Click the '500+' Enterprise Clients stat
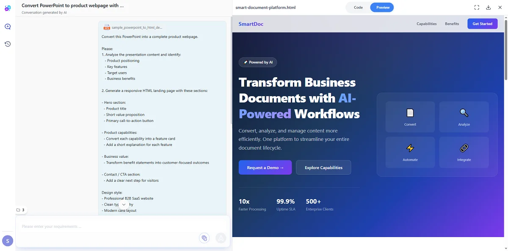This screenshot has height=251, width=508. pos(320,205)
